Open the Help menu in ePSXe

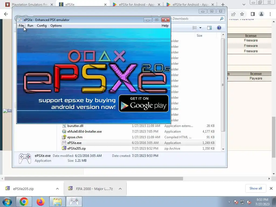[x=165, y=26]
